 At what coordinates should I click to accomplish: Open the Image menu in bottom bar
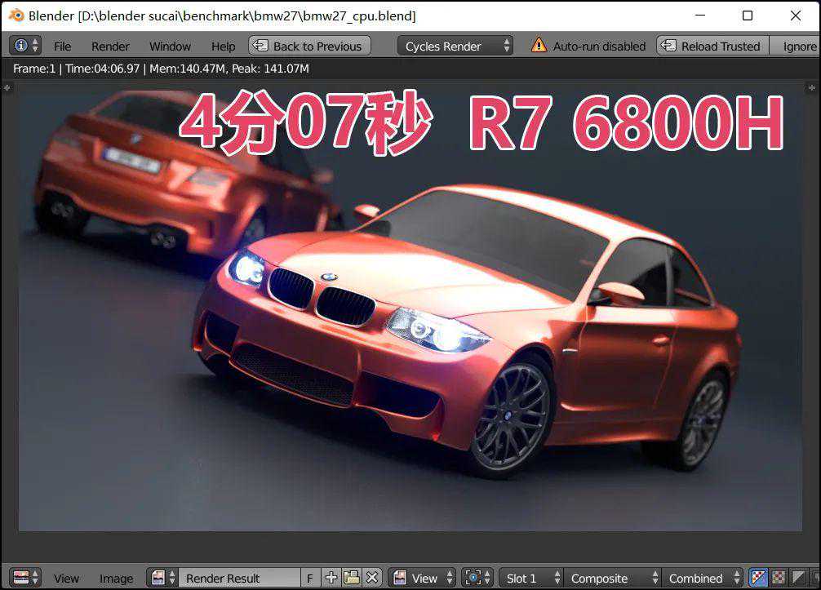[x=116, y=579]
